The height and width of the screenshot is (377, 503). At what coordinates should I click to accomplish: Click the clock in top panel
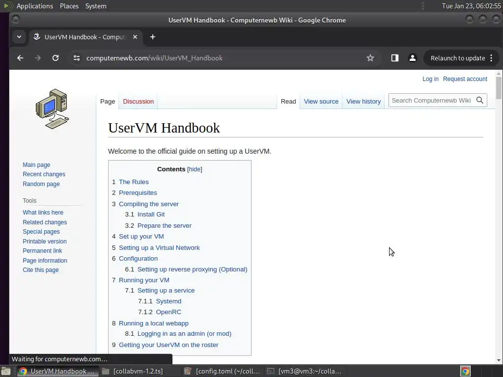[x=471, y=6]
